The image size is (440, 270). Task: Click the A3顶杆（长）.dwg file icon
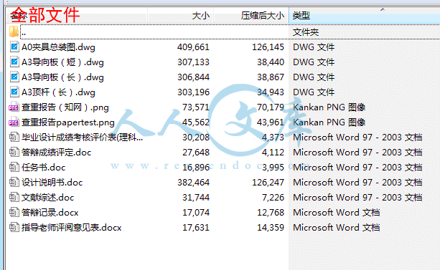tap(14, 92)
